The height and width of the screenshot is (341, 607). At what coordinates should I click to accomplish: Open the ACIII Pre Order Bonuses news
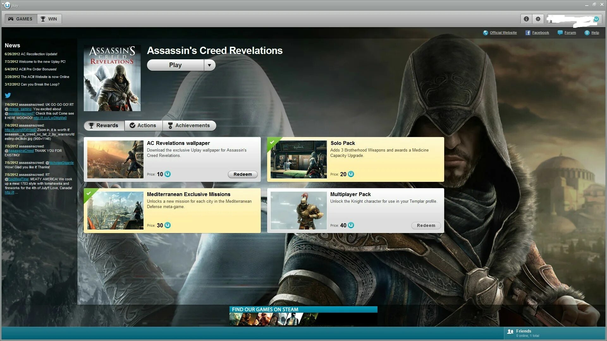(x=31, y=69)
